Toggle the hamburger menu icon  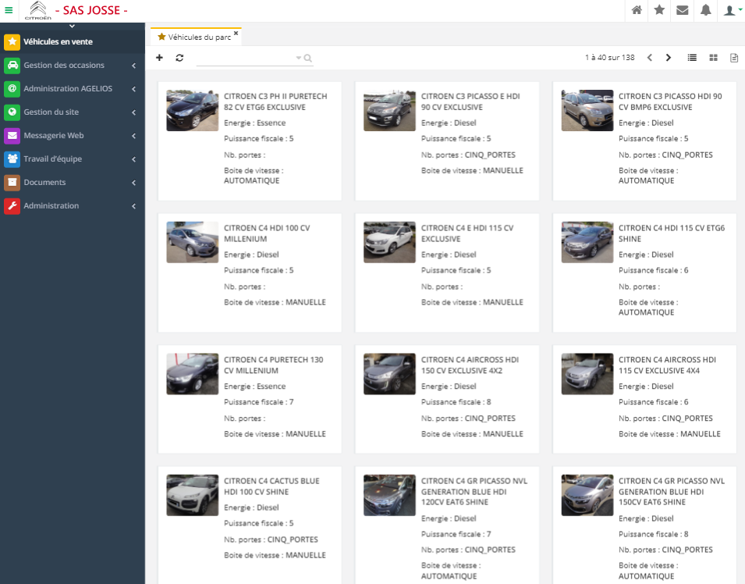(9, 10)
